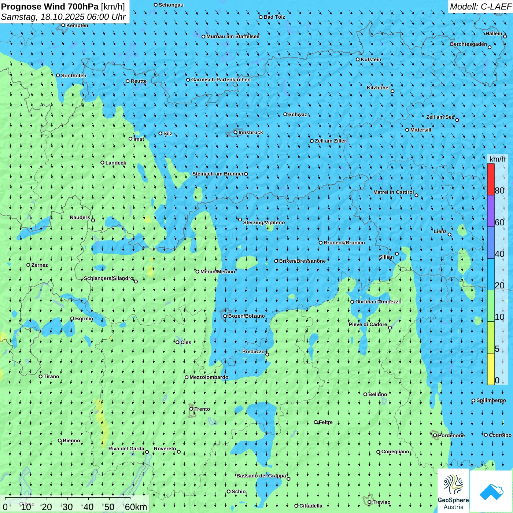Click the Lienz city label
513x513 pixels.
(440, 231)
